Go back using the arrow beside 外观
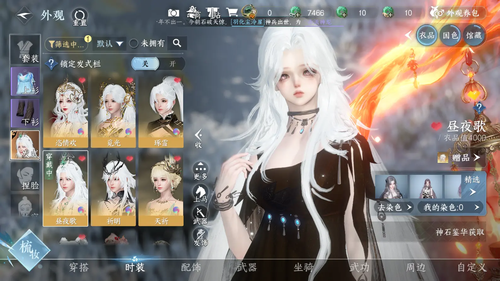This screenshot has width=500, height=281. [24, 15]
